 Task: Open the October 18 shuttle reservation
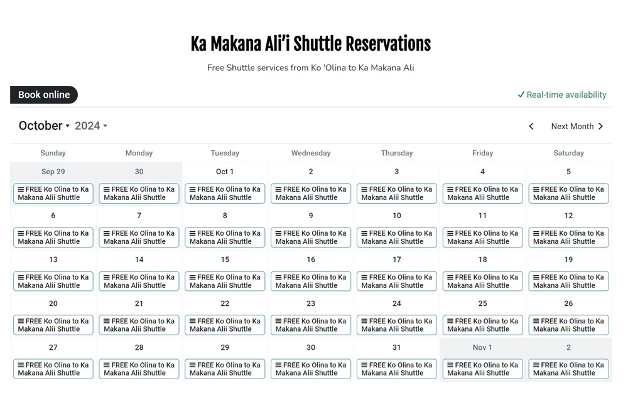point(482,281)
